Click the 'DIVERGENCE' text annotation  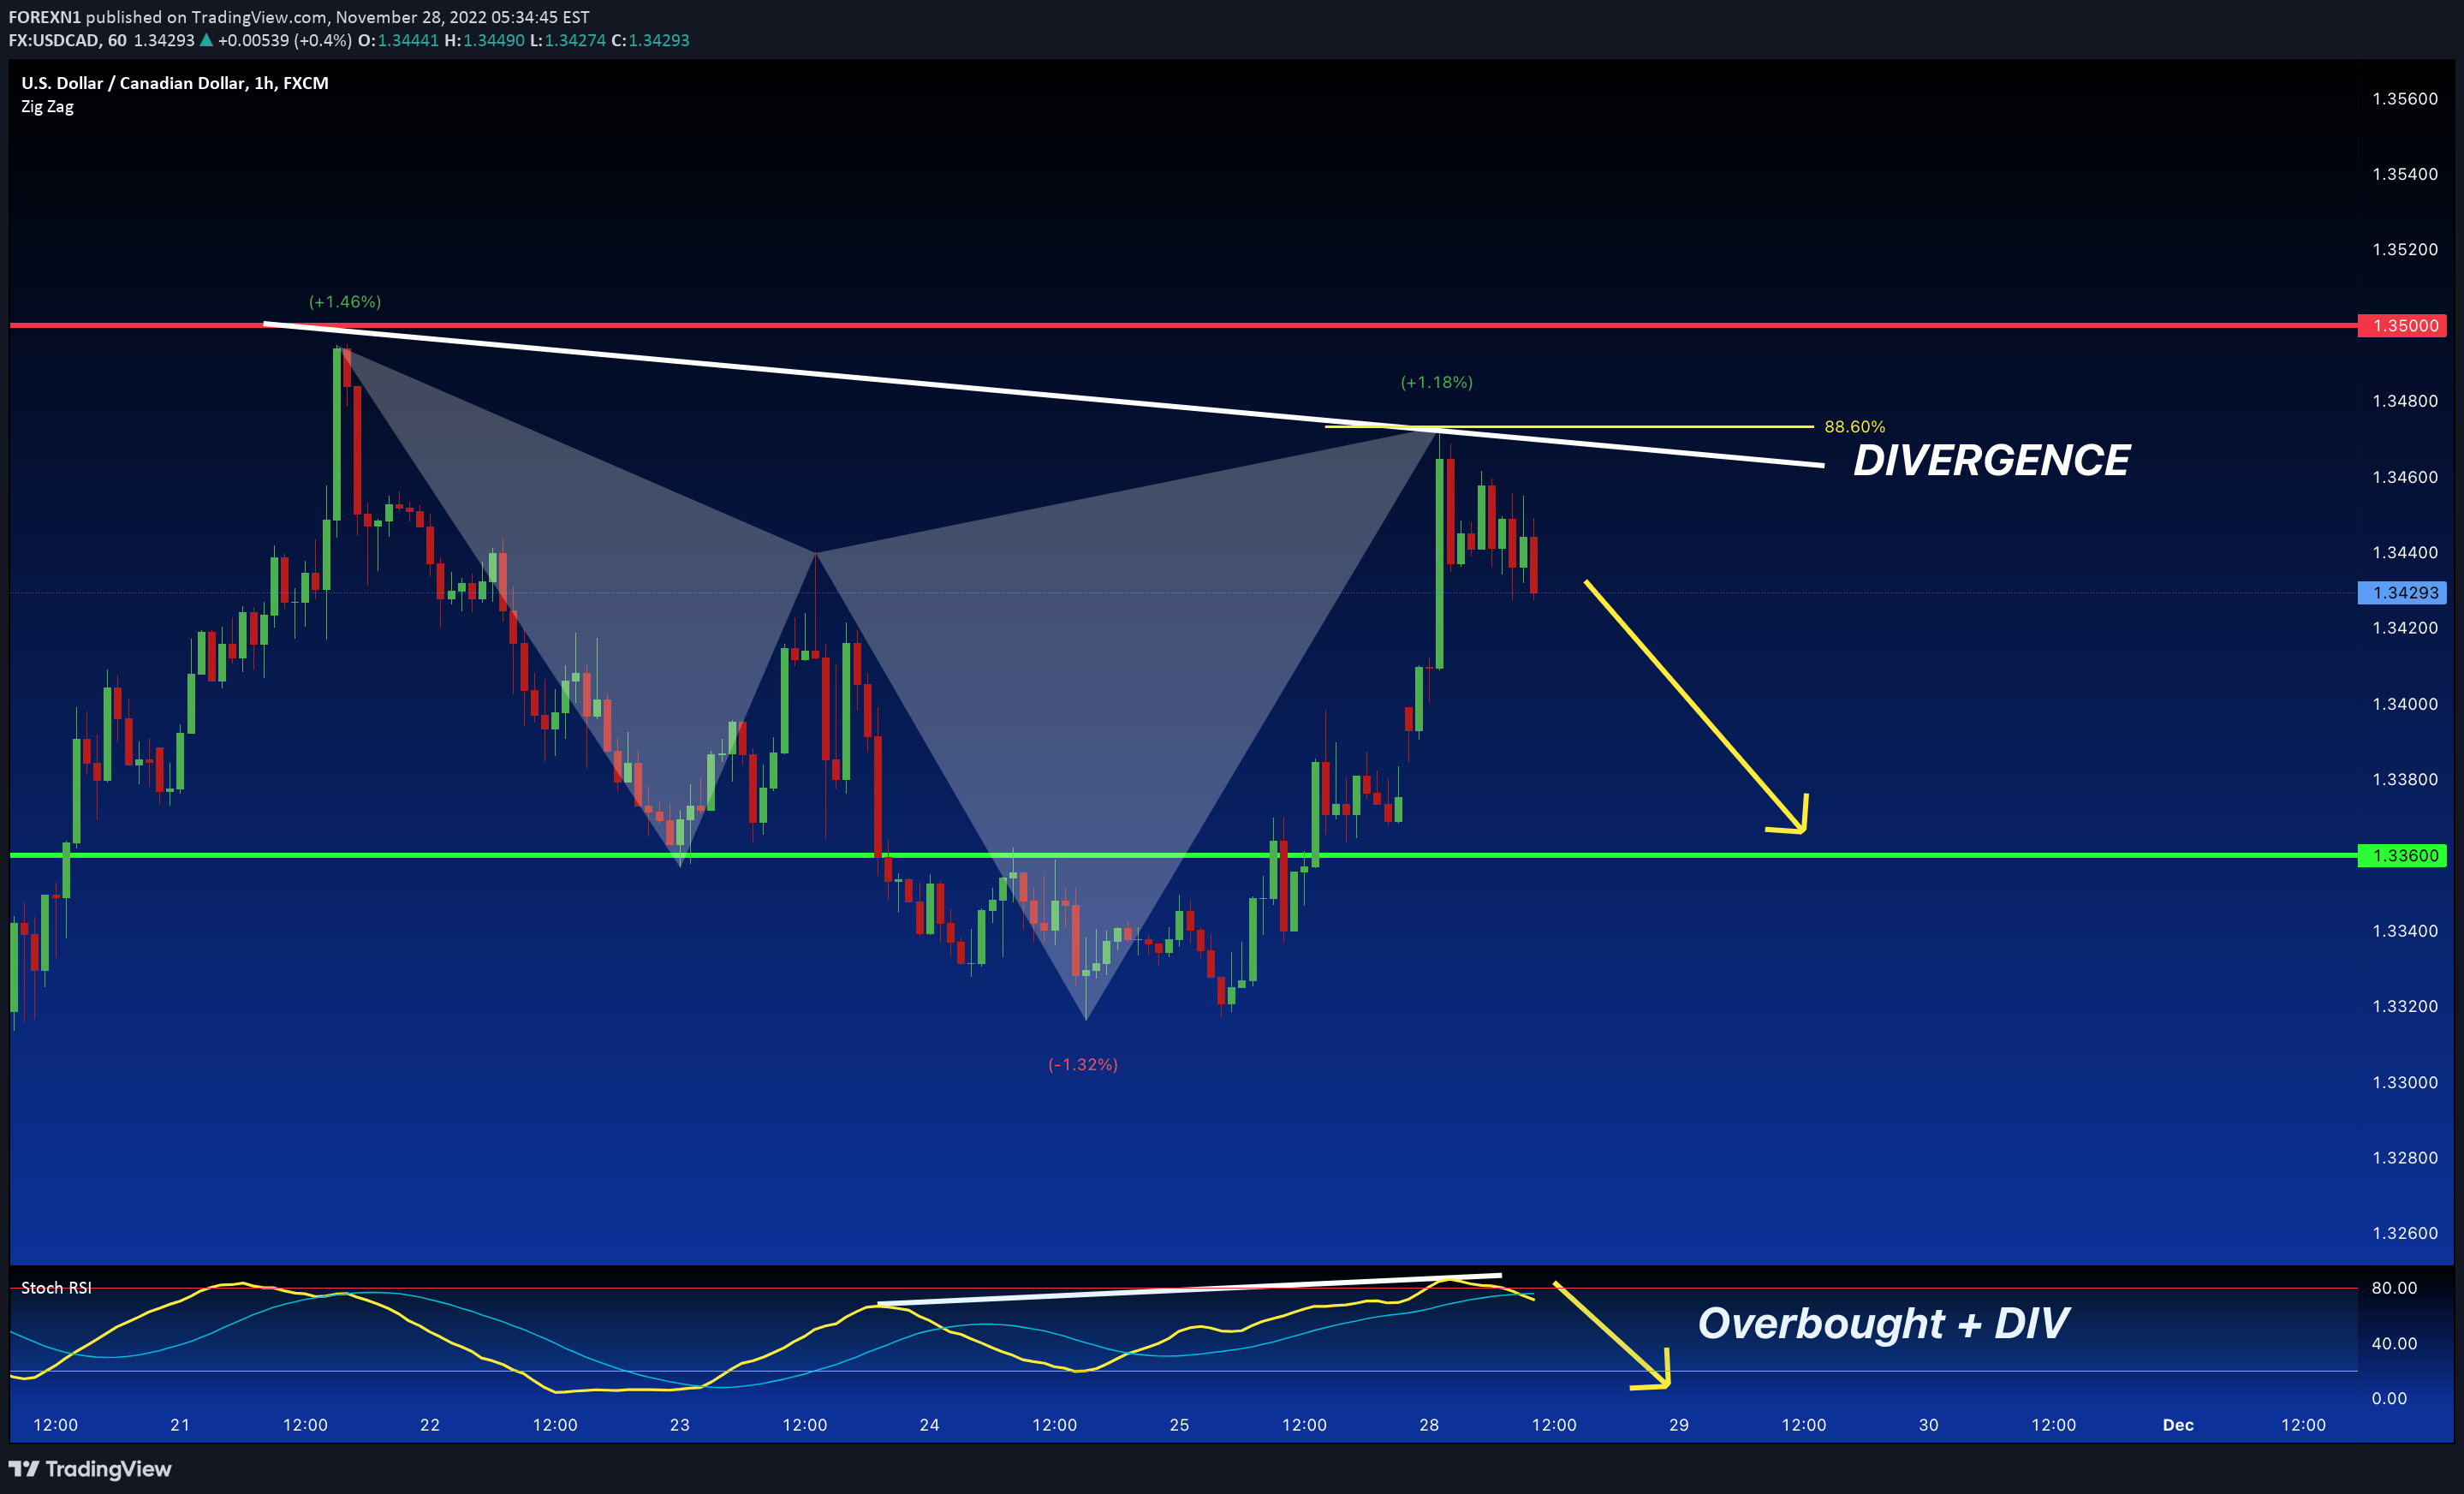point(1991,460)
